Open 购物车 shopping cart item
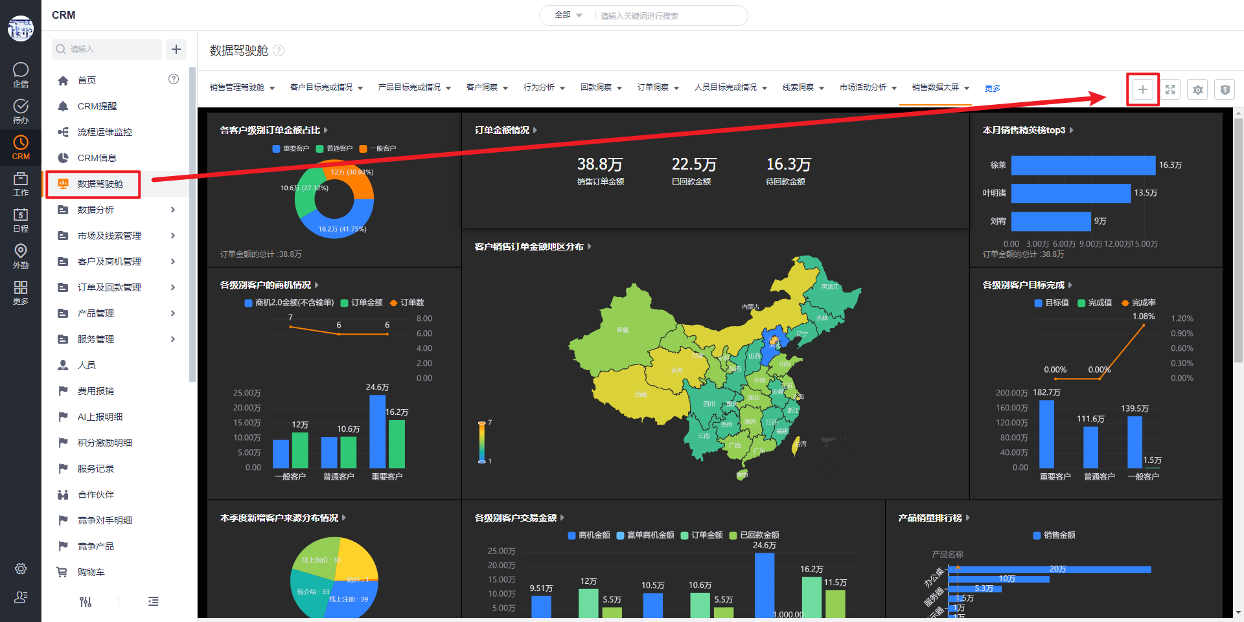The height and width of the screenshot is (622, 1244). [x=91, y=572]
